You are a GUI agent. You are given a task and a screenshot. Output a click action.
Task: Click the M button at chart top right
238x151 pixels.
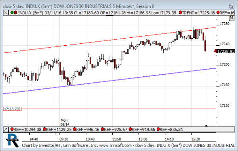click(232, 18)
